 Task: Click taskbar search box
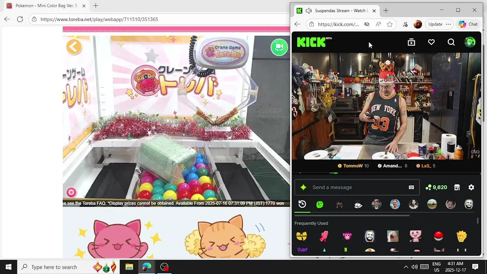[x=68, y=267]
